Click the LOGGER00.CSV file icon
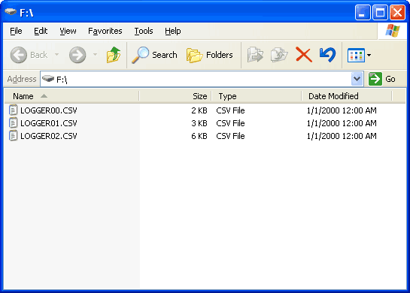 [13, 110]
